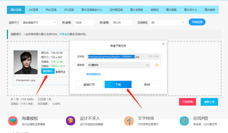Click the 源文件: 158.36 KB text
228x133 pixels.
(52, 53)
